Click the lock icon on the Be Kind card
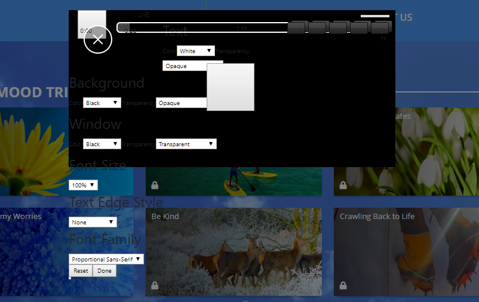The width and height of the screenshot is (479, 302). tap(155, 285)
